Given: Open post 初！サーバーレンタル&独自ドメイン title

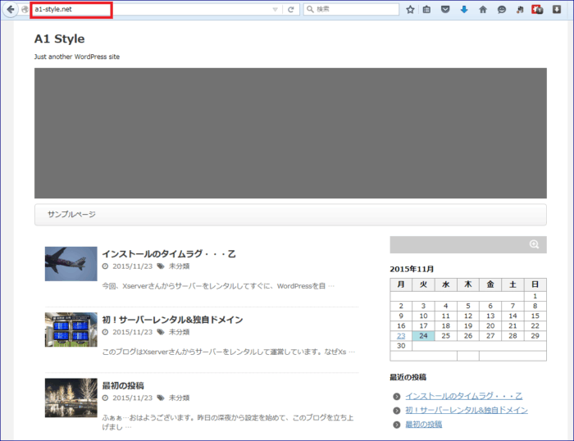Looking at the screenshot, I should [172, 320].
